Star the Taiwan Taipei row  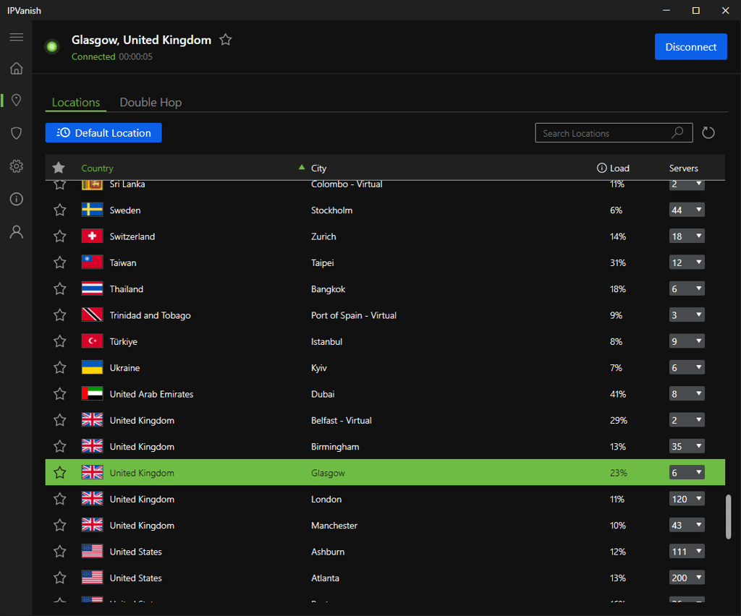point(59,262)
